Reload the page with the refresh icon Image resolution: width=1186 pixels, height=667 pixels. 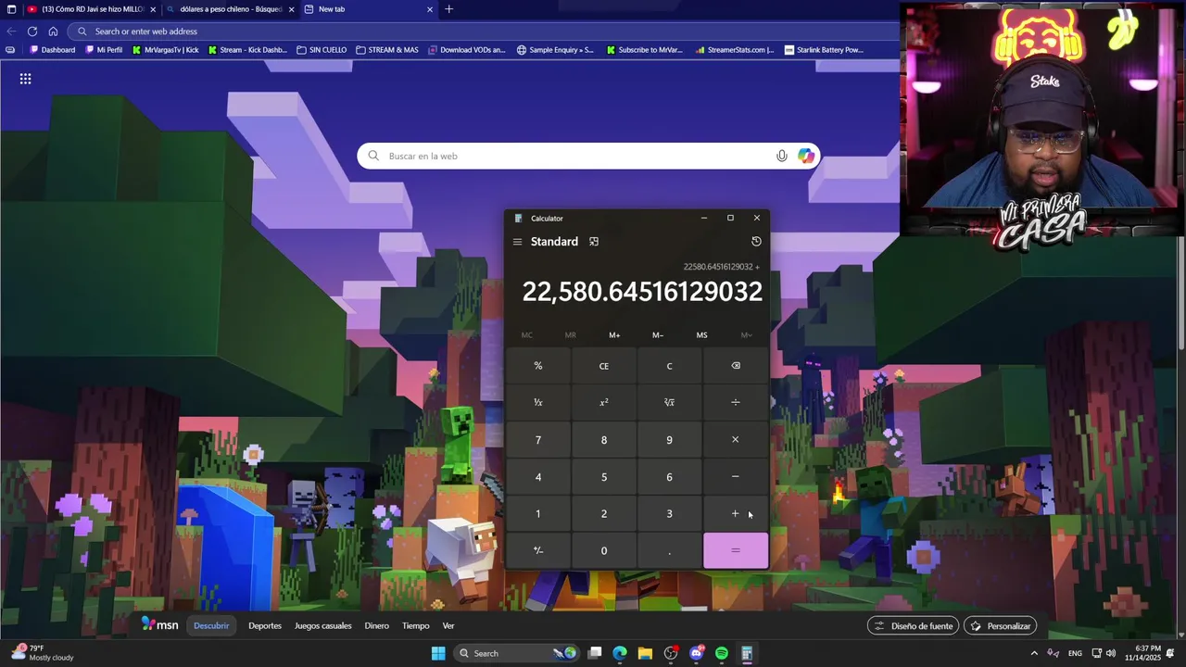32,31
